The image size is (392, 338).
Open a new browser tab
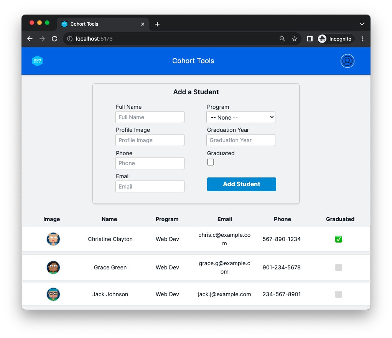(157, 24)
